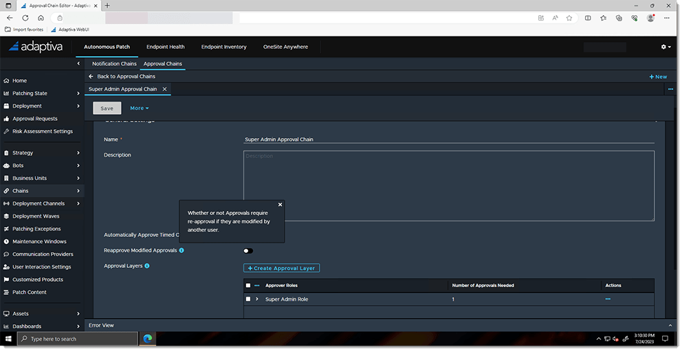Open tab bar ellipsis overflow menu
This screenshot has width=682, height=351.
tap(670, 89)
